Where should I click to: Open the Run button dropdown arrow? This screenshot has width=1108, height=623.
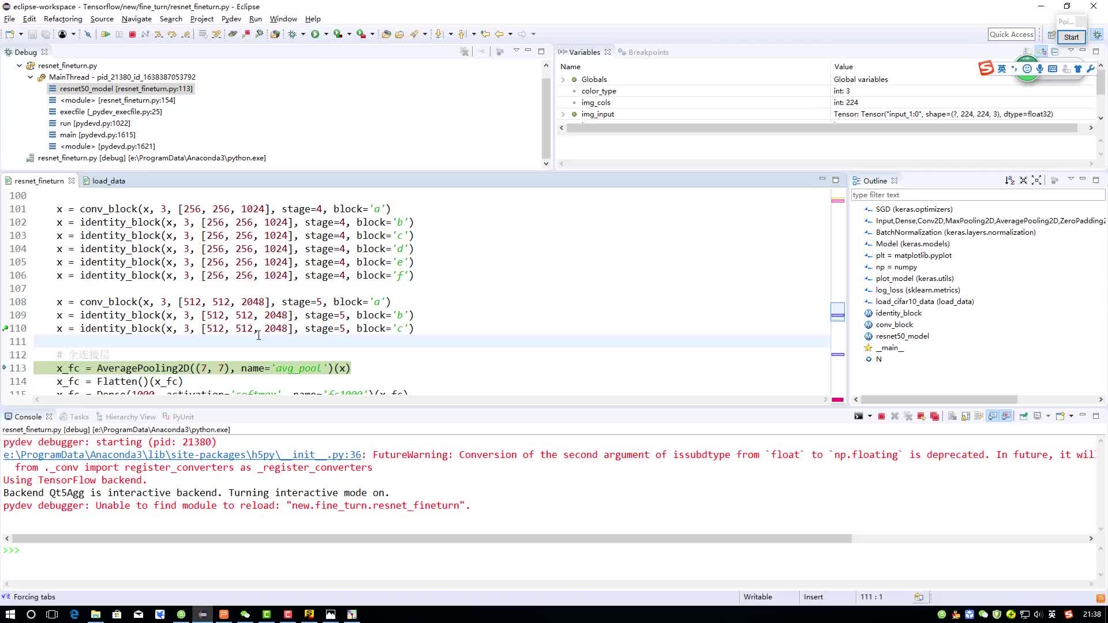click(326, 35)
